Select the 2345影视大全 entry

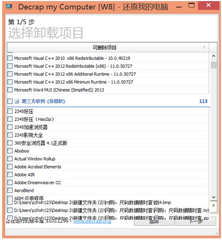tap(108, 135)
